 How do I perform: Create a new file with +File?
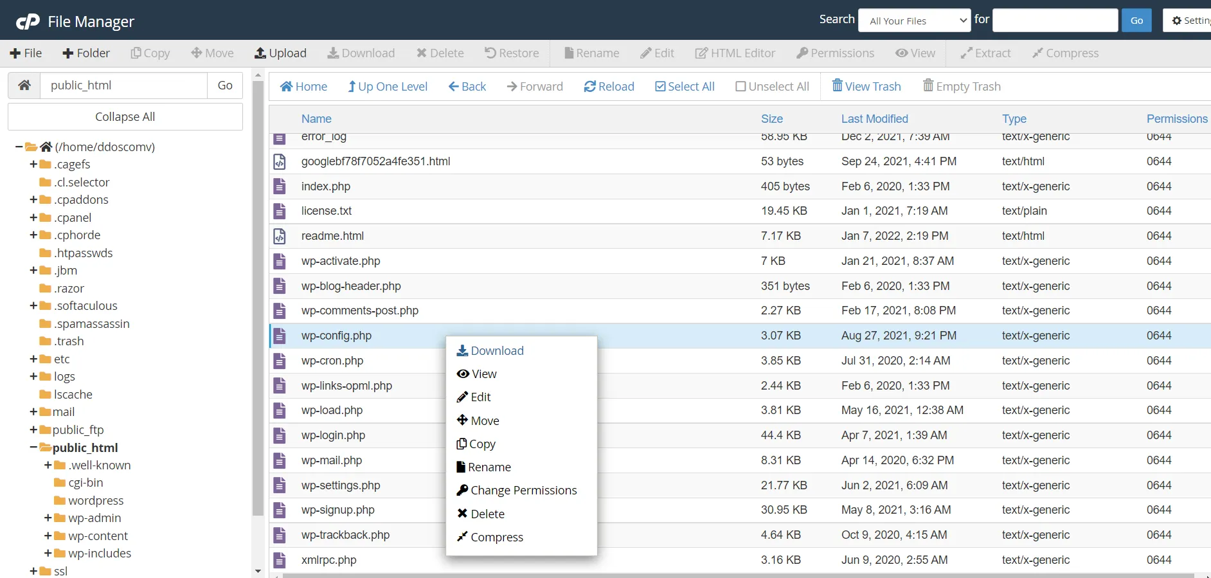coord(26,53)
